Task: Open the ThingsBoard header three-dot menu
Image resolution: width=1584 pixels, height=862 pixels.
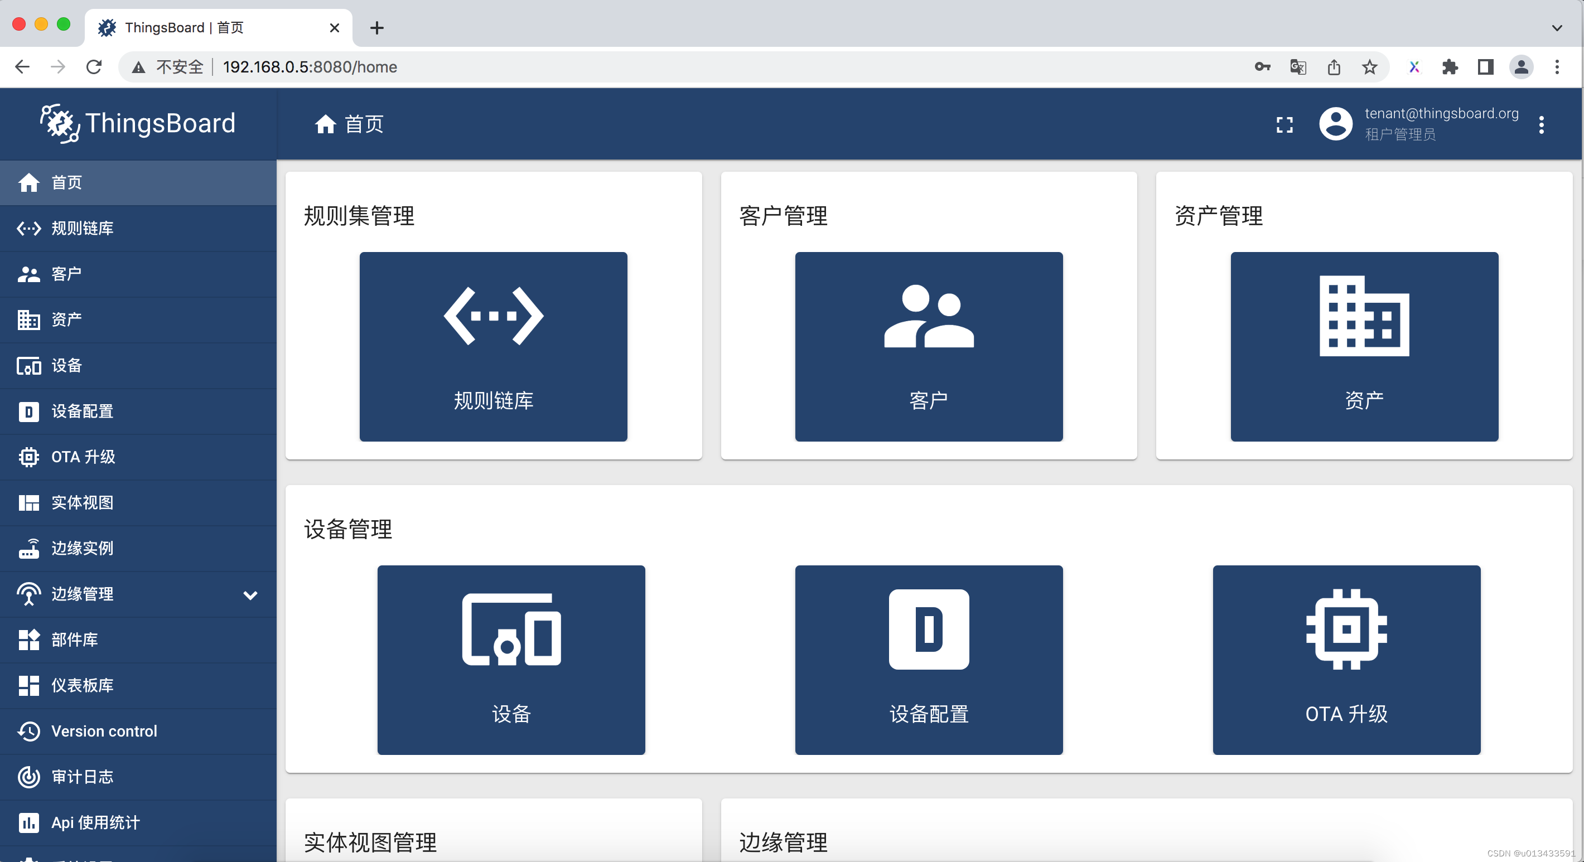Action: [x=1541, y=125]
